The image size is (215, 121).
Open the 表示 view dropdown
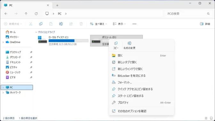tap(119, 24)
